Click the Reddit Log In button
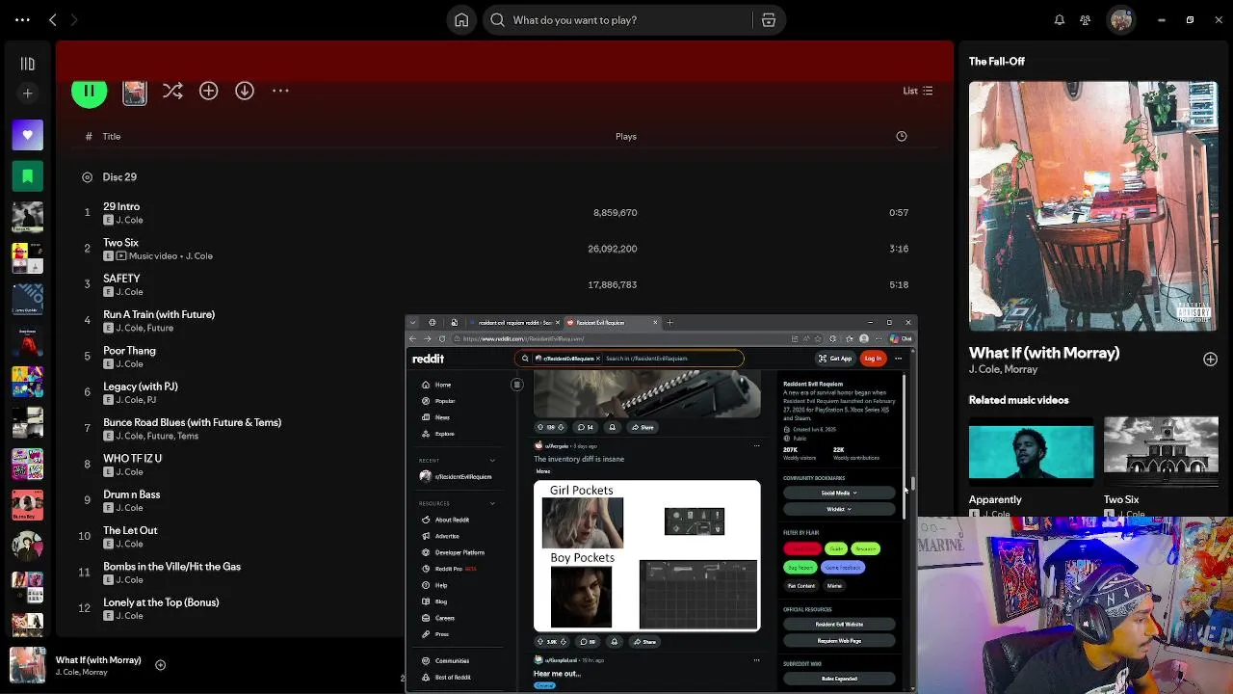The image size is (1233, 694). click(x=873, y=359)
